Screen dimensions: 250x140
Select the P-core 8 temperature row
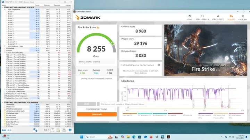(36, 29)
